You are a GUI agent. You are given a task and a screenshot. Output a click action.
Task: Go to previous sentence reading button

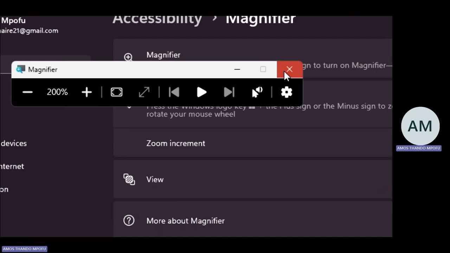tap(174, 92)
